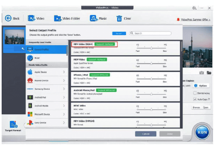The height and width of the screenshot is (145, 214).
Task: Clear the list with the trash icon
Action: [119, 18]
